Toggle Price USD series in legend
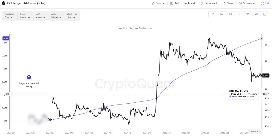The width and height of the screenshot is (272, 137). coord(125,28)
